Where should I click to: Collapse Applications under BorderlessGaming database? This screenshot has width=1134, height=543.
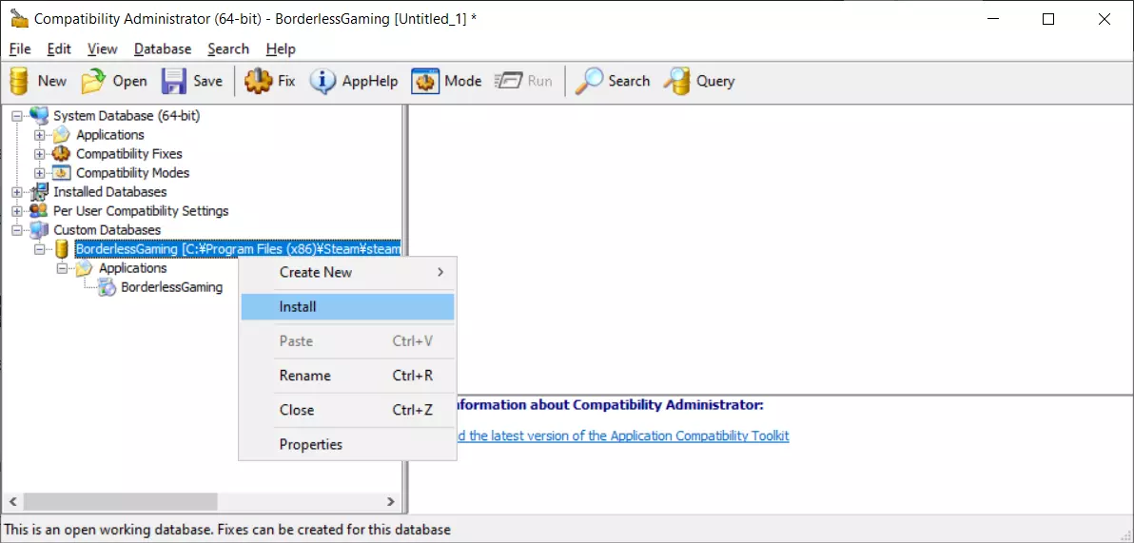[x=62, y=269]
